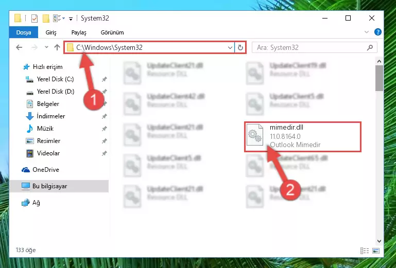Click the 133 öğe status bar text
This screenshot has height=268, width=396.
26,250
